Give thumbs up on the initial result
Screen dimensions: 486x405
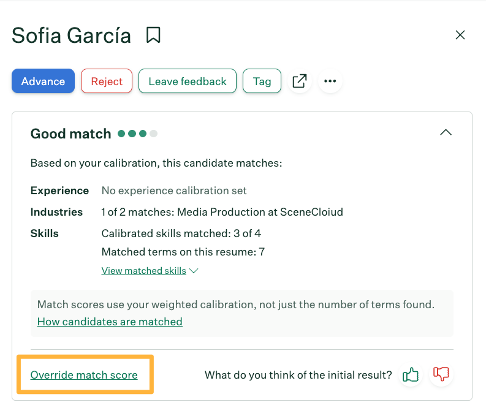click(410, 374)
